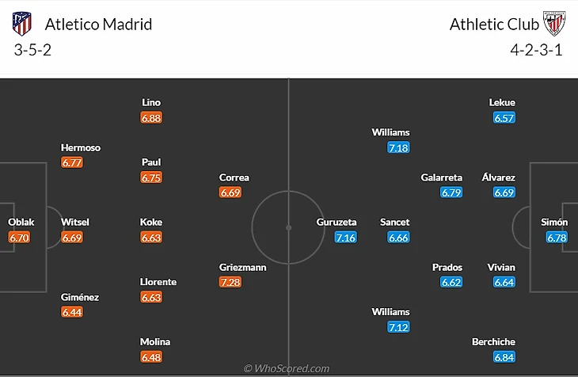Click the WhoScored.com copyright watermark

click(287, 368)
